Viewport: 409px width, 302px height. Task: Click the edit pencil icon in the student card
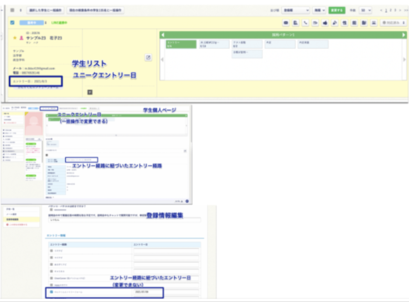(x=148, y=57)
